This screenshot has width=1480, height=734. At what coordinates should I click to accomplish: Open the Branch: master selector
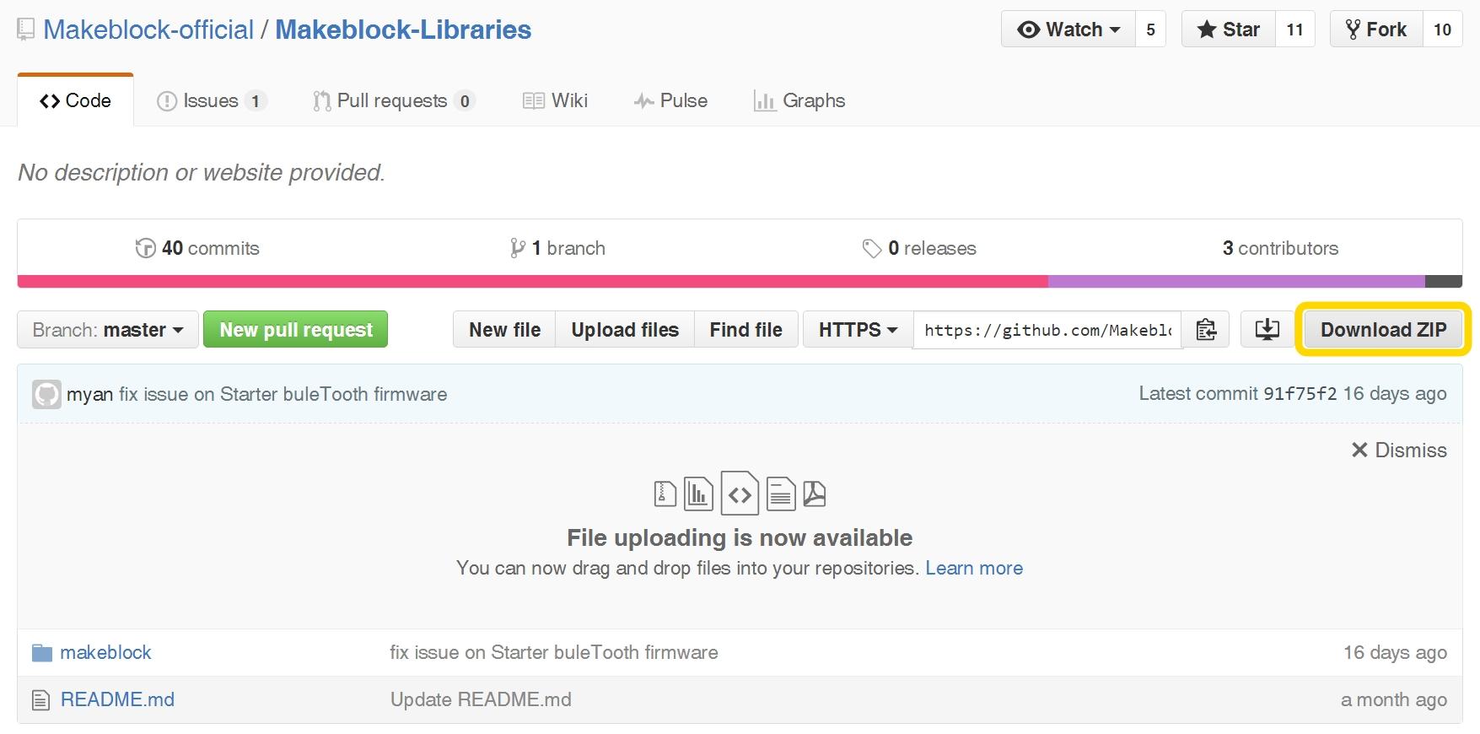point(108,330)
